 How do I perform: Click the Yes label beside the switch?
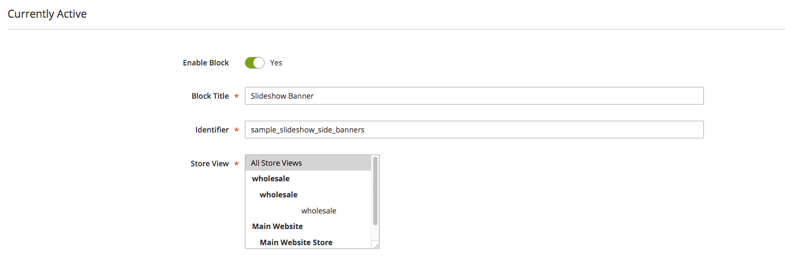(x=276, y=63)
